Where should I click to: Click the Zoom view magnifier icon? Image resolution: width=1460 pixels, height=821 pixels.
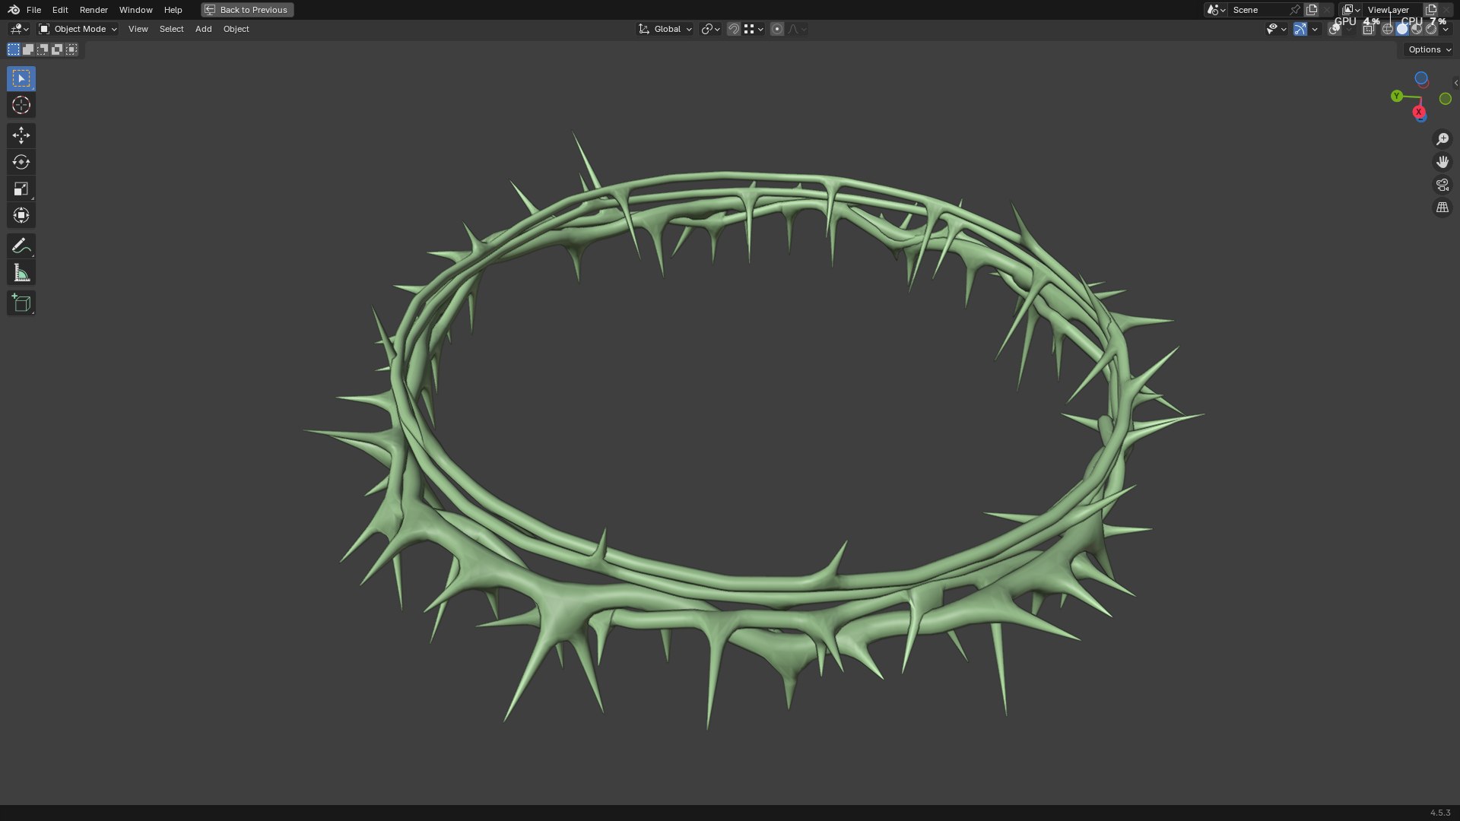click(x=1443, y=139)
